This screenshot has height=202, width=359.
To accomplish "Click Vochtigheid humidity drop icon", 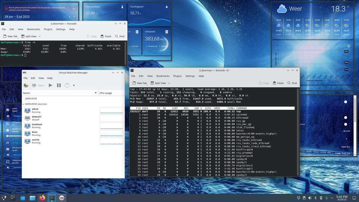I will pos(167,7).
